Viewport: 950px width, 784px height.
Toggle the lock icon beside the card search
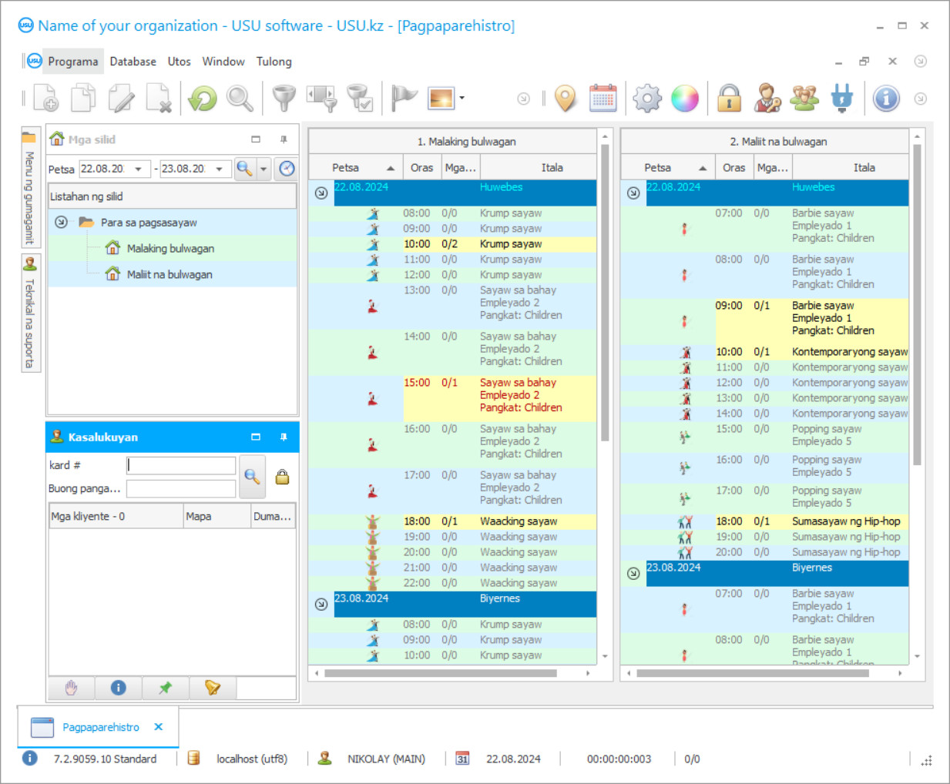coord(283,477)
